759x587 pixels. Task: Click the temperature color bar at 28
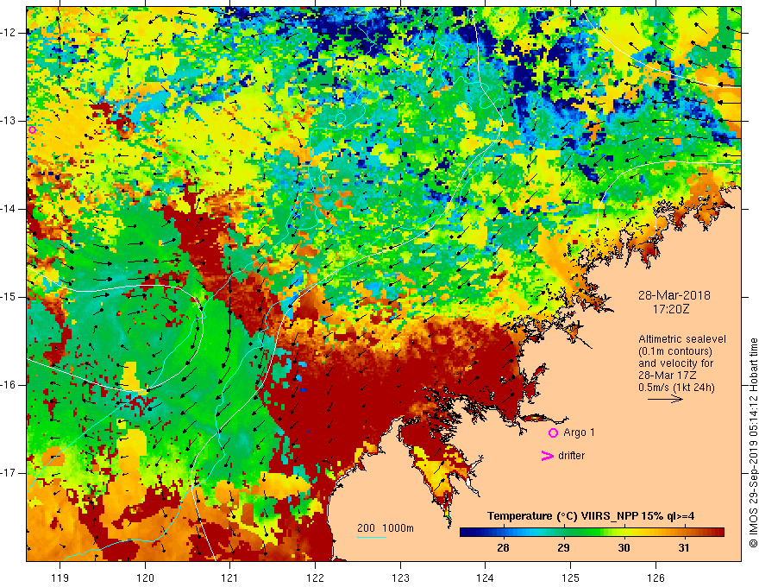click(503, 533)
